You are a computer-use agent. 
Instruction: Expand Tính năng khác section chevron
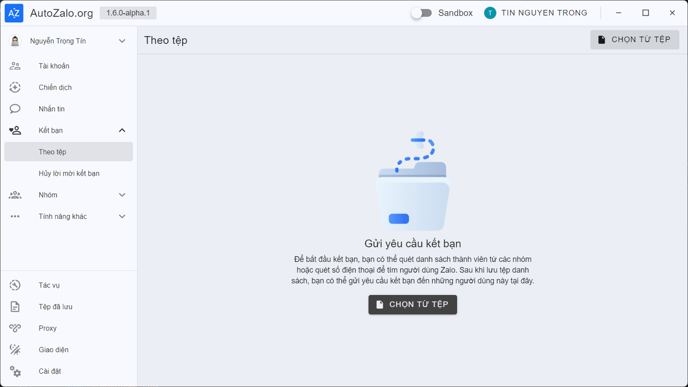point(122,216)
